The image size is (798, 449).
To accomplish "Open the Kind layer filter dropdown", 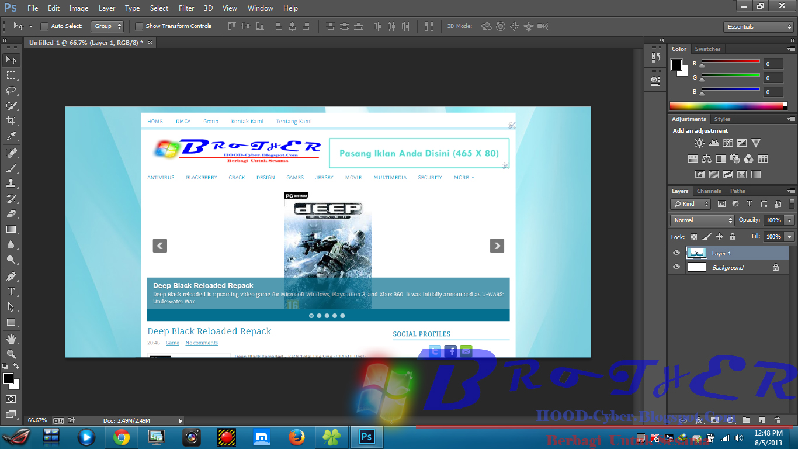I will (690, 203).
